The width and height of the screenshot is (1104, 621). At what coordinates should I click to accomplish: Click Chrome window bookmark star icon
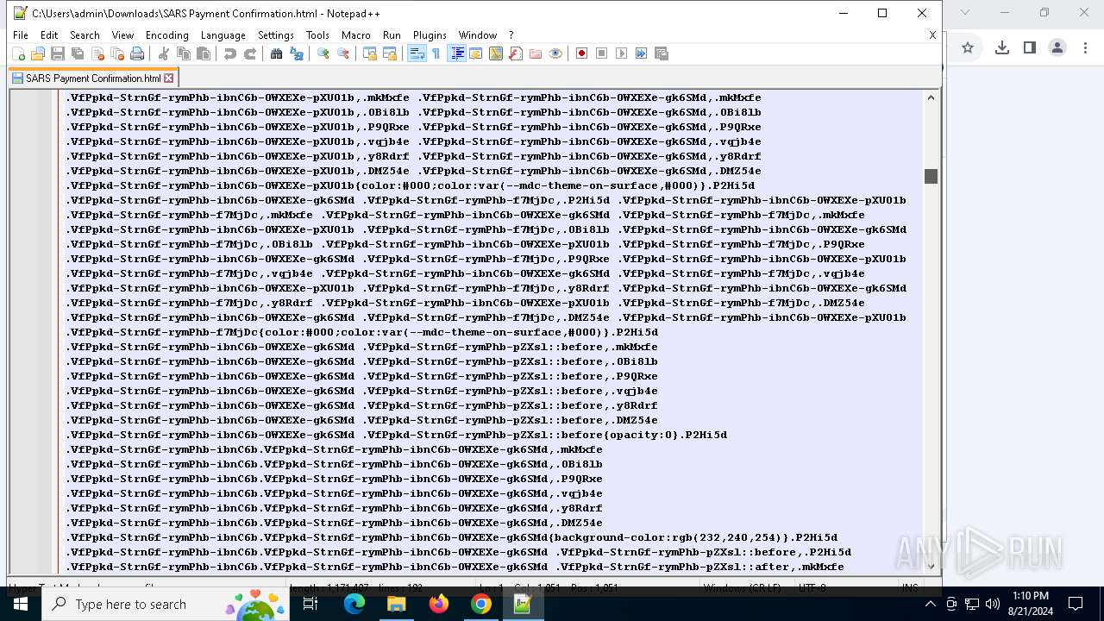pos(968,47)
